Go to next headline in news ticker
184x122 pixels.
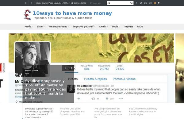pos(31,3)
